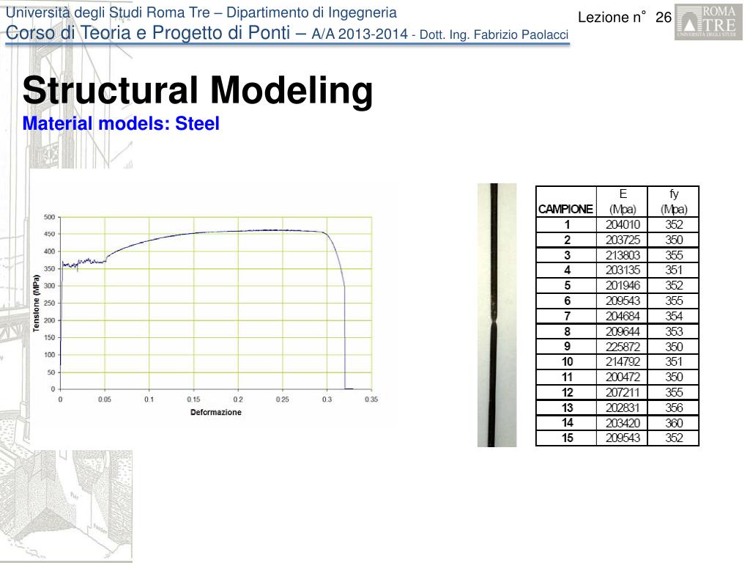
Task: Click sample number 15 in CAMPIONE column
Action: click(x=568, y=438)
